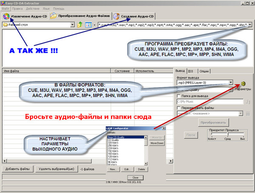The image size is (255, 193).
Task: Sort by Состояние column header
Action: (122, 71)
